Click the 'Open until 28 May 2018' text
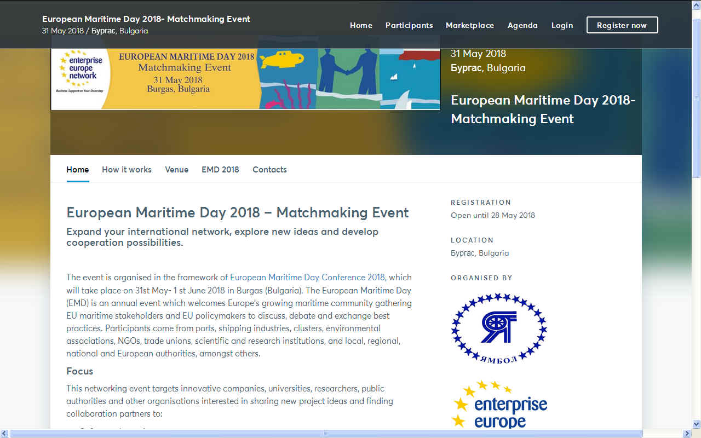Viewport: 701px width, 438px height. 493,215
